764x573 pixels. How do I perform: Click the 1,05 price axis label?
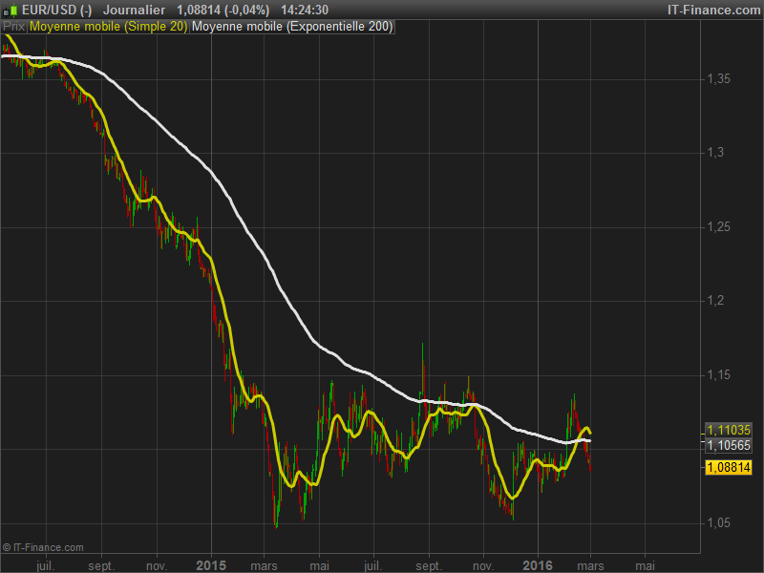(719, 522)
